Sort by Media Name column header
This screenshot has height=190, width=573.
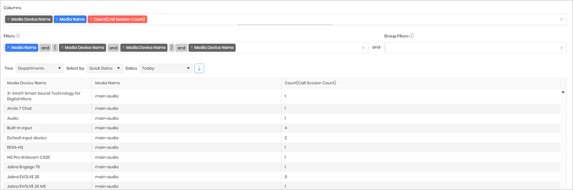187,83
